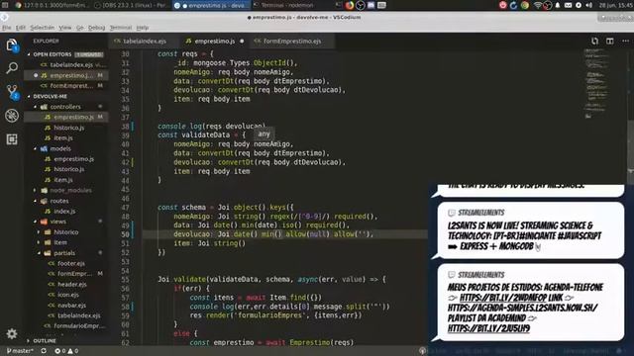Open the File menu

point(7,28)
